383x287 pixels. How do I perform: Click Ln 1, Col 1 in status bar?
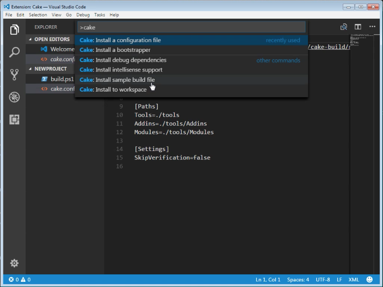(268, 280)
